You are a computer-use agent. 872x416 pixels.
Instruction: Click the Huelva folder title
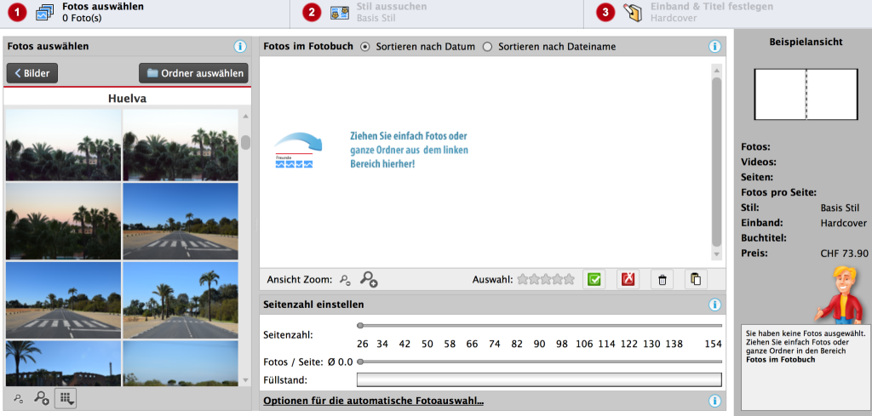(x=127, y=99)
